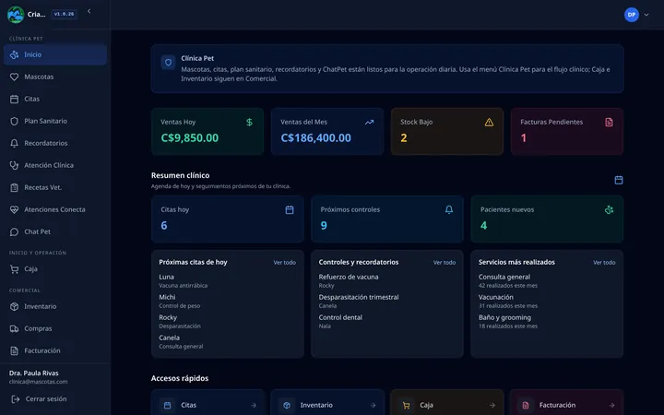Image resolution: width=664 pixels, height=415 pixels.
Task: Click the warning triangle on Stock Bajo card
Action: tap(489, 122)
